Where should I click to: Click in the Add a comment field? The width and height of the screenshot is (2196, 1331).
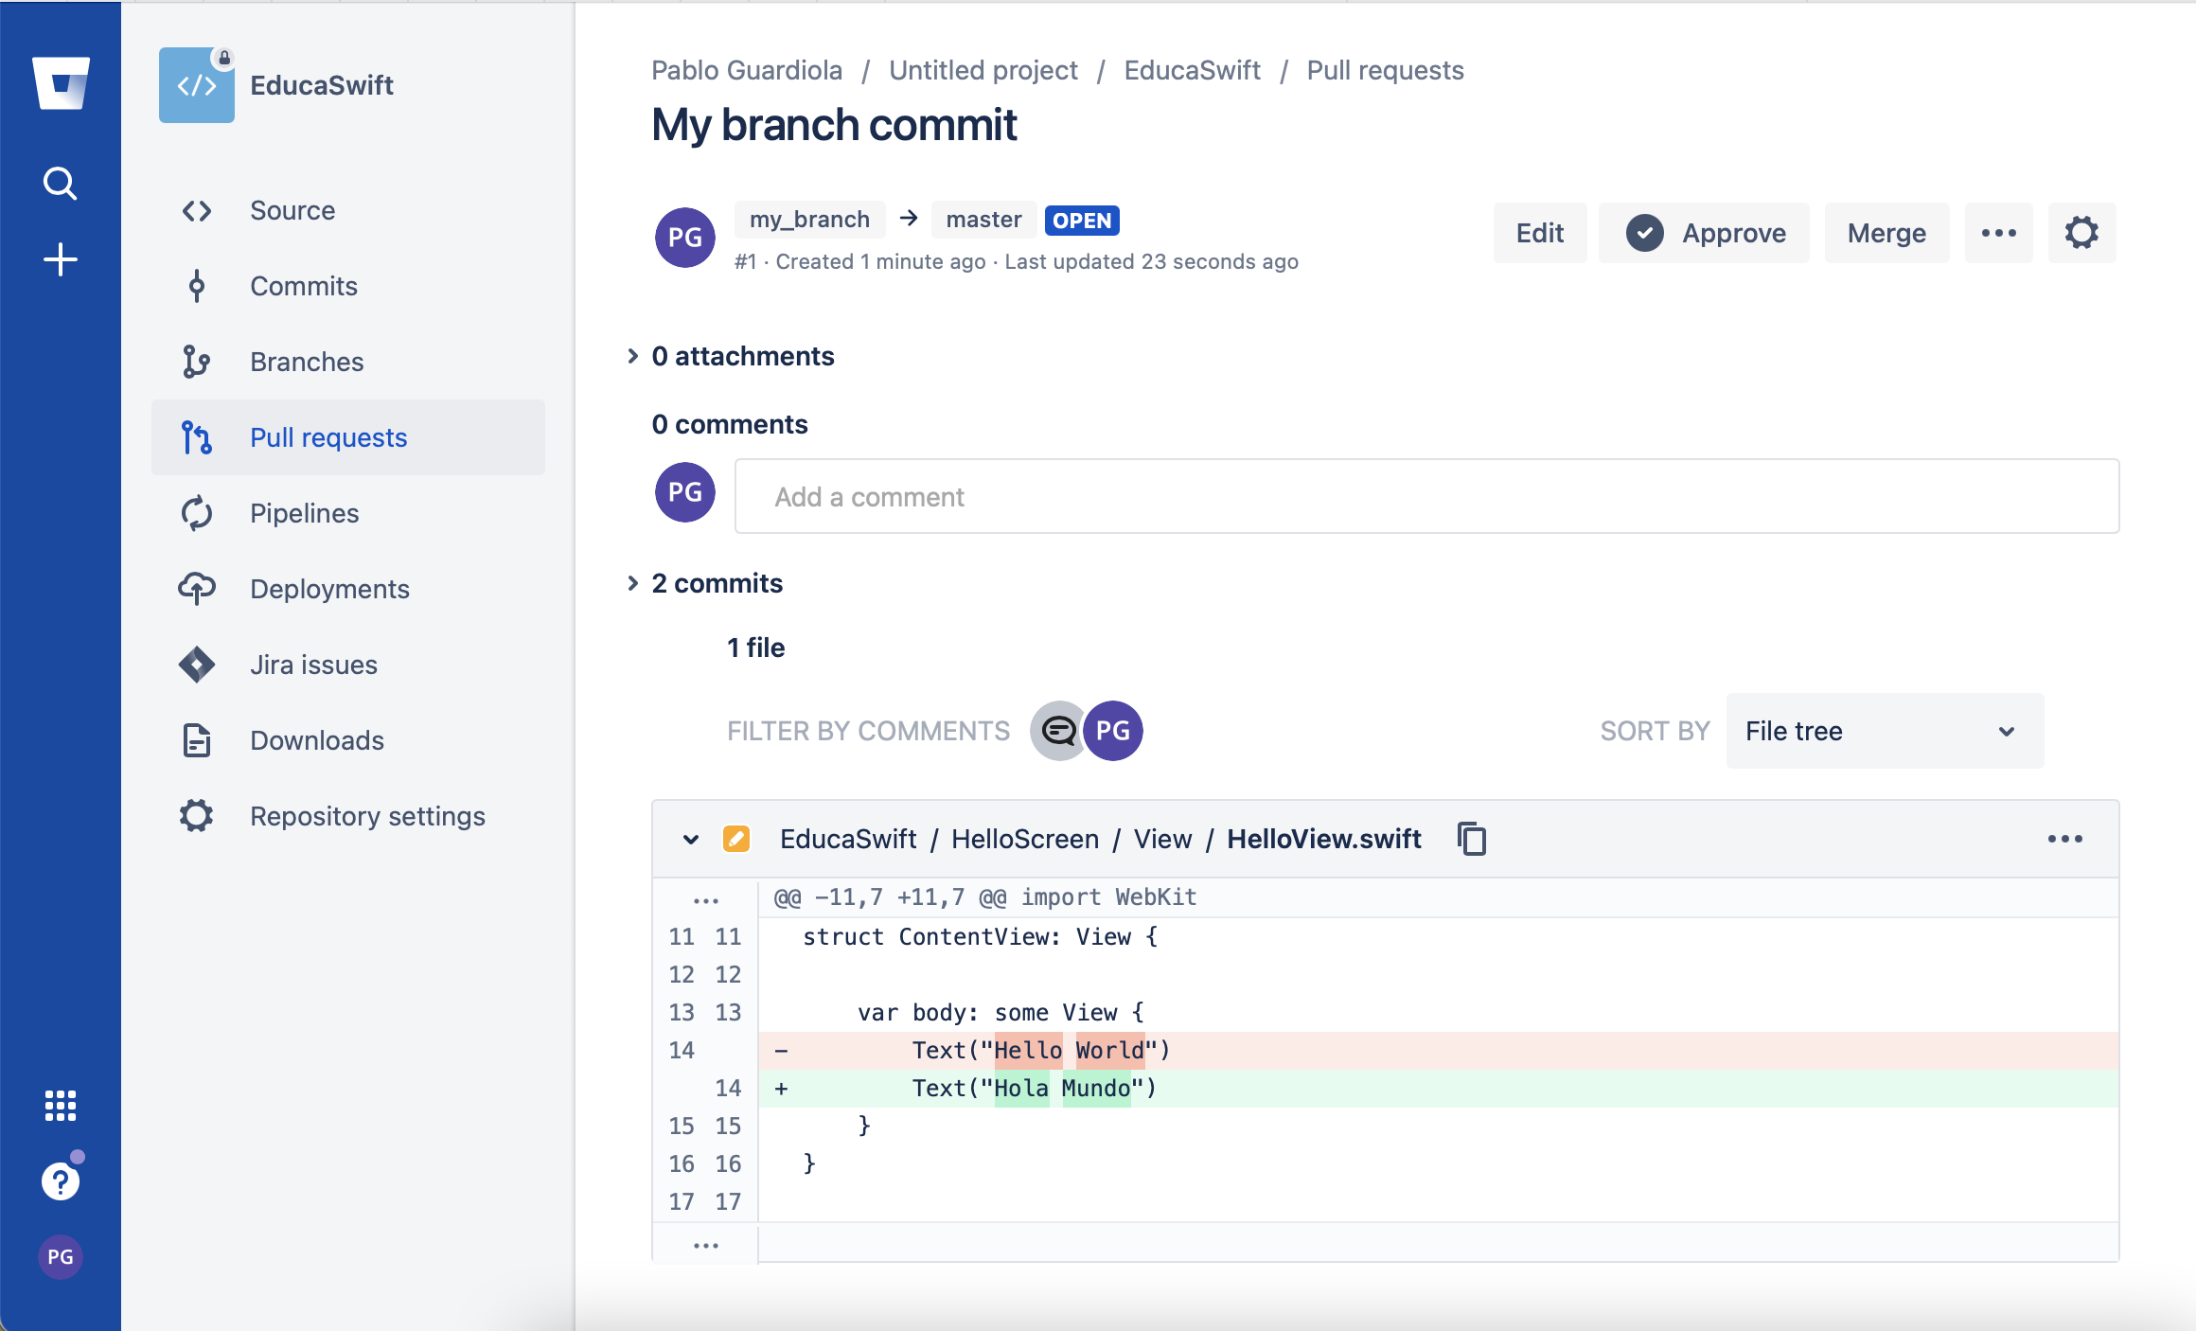1426,496
